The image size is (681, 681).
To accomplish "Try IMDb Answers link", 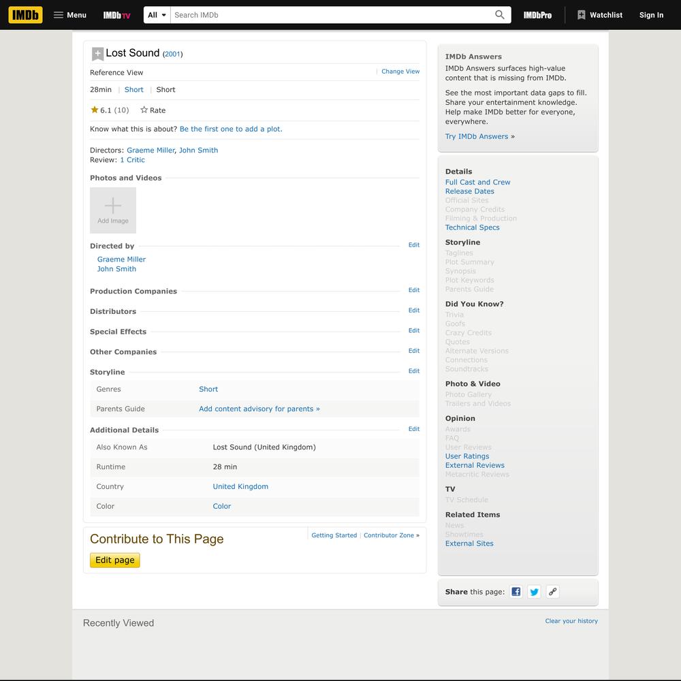I will pos(477,136).
